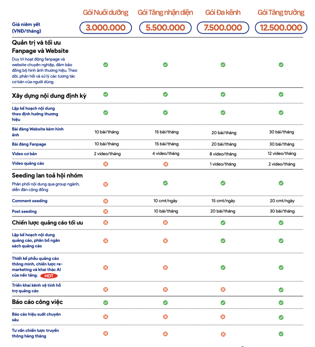Click the red HOT badge
The height and width of the screenshot is (347, 315).
click(x=51, y=276)
